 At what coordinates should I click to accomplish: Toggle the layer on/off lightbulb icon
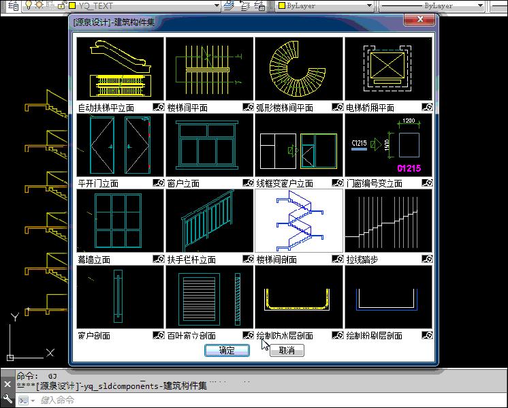point(29,5)
